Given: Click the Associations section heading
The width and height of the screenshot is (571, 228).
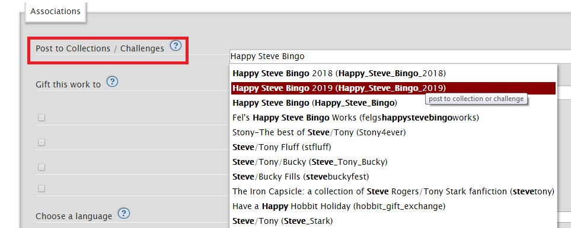Looking at the screenshot, I should pos(55,11).
